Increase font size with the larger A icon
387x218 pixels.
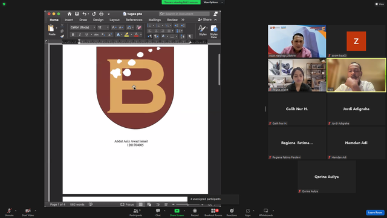point(114,27)
